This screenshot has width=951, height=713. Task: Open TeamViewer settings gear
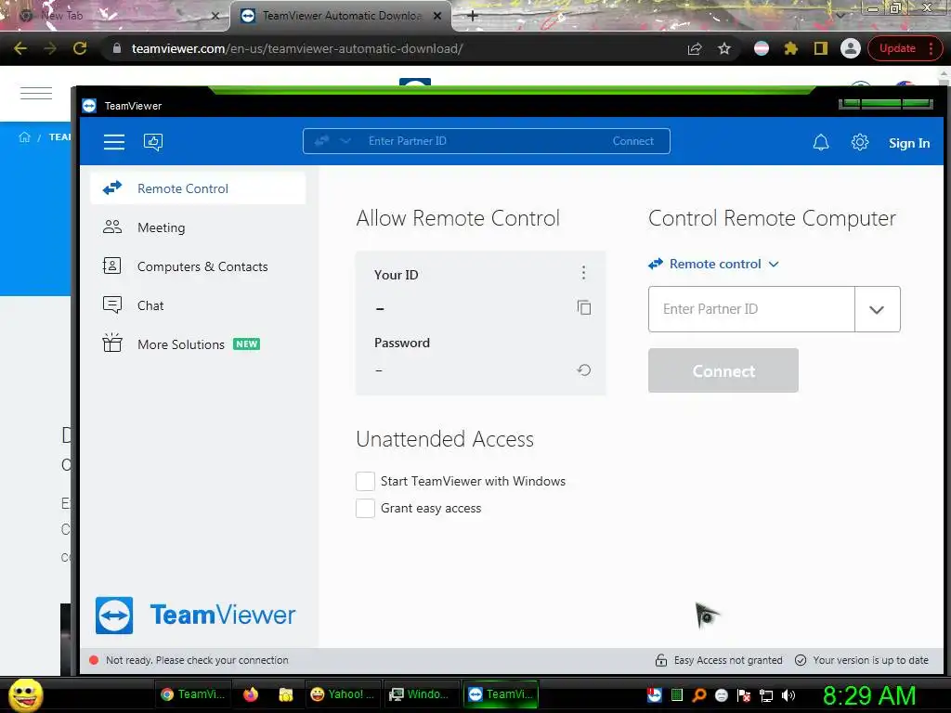[x=859, y=142]
